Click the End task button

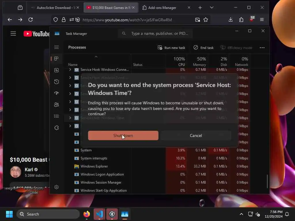203,48
